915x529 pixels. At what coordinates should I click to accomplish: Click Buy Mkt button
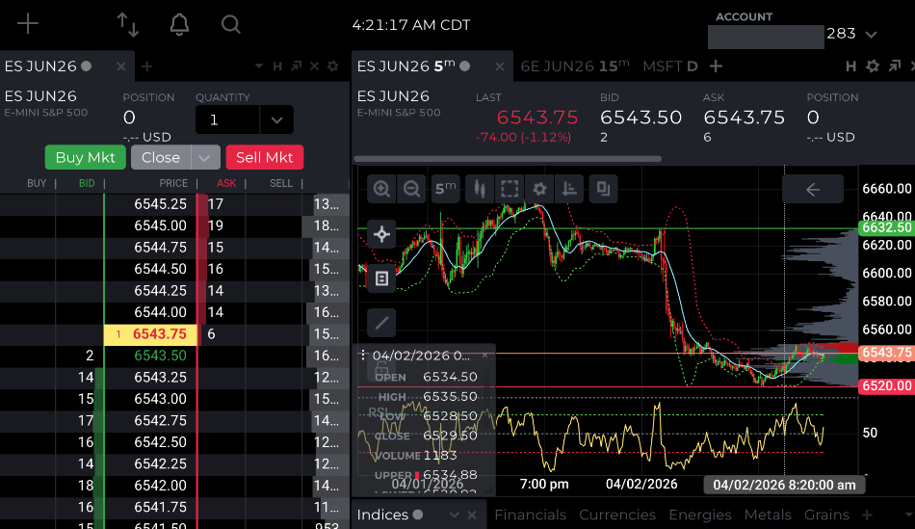click(85, 158)
